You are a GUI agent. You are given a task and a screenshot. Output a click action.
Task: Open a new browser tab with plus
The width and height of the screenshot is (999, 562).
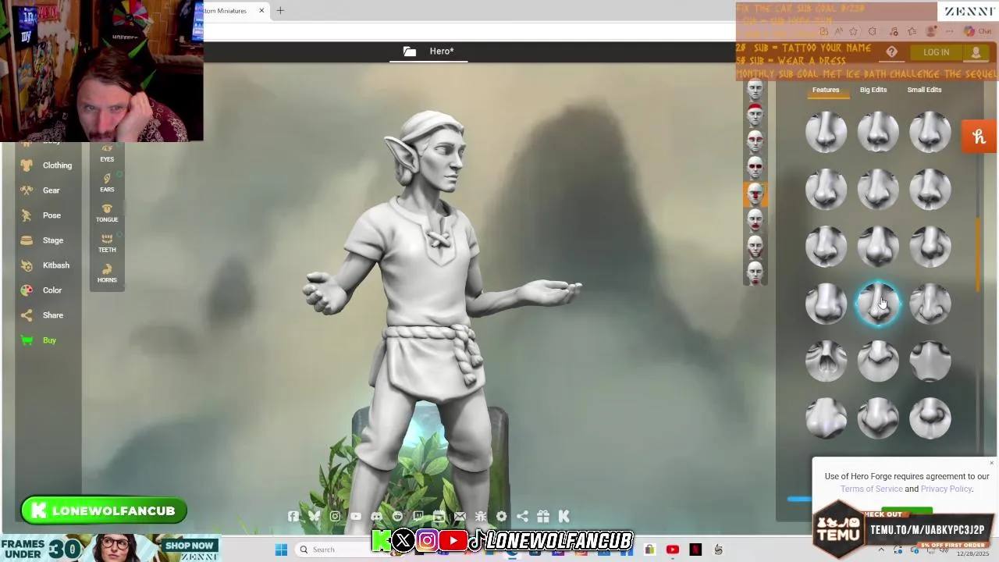280,10
